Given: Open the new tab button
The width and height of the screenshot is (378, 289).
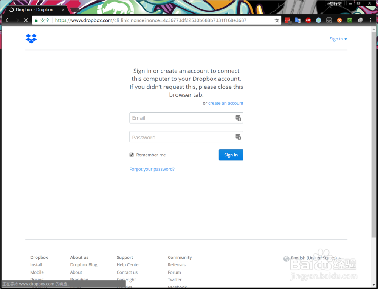Looking at the screenshot, I should click(x=75, y=10).
